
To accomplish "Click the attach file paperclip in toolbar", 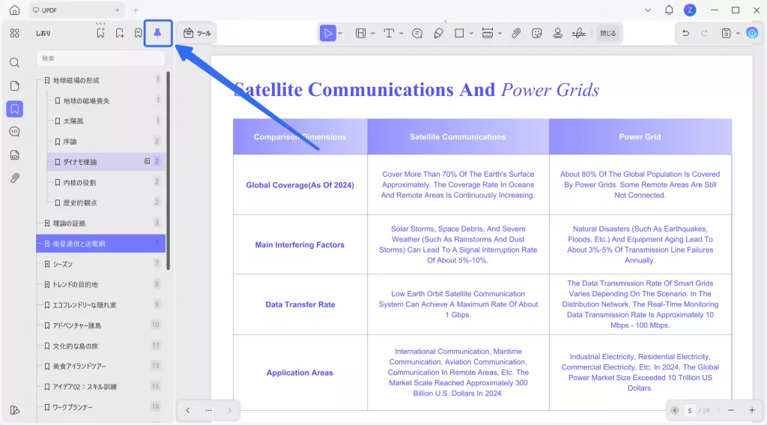I will [516, 33].
